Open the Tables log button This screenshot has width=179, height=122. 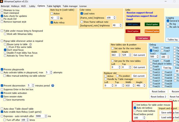pyautogui.click(x=172, y=39)
